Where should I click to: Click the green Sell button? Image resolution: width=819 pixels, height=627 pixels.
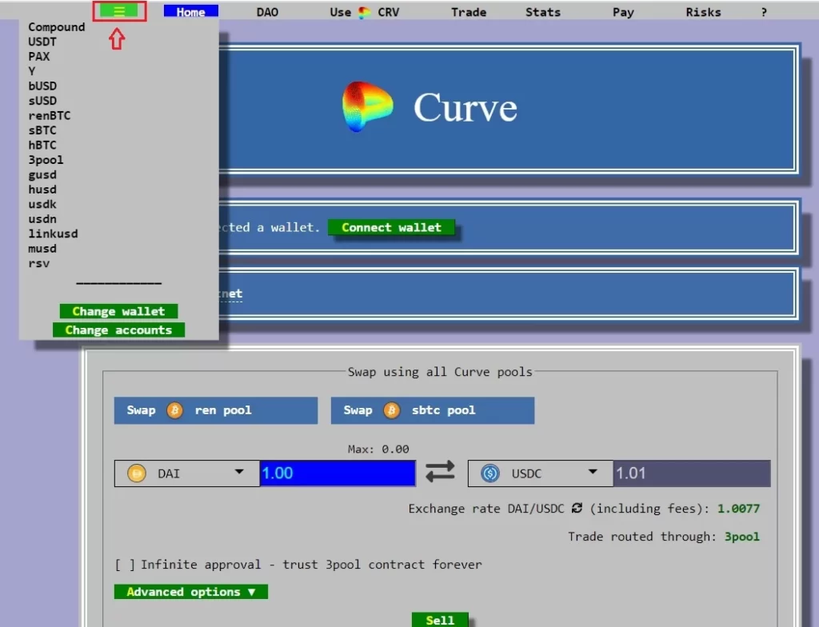[439, 620]
